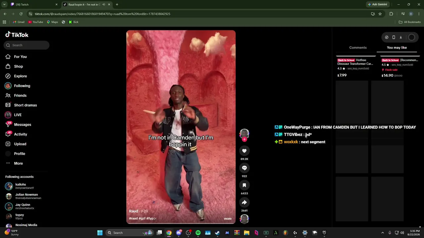Open Spotify from the taskbar
Screen dimensions: 424x238
click(198, 233)
